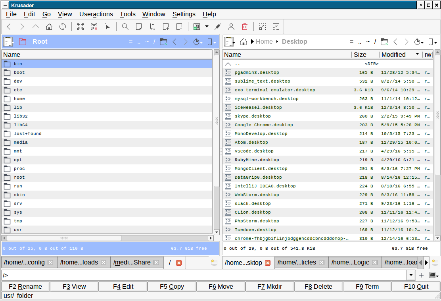Click the Unselect All icon with red x

94,27
